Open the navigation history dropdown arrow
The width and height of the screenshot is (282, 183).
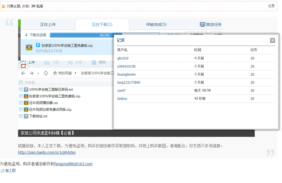click(38, 73)
